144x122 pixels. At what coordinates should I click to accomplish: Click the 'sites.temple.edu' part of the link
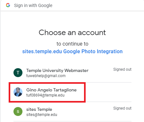(42, 52)
